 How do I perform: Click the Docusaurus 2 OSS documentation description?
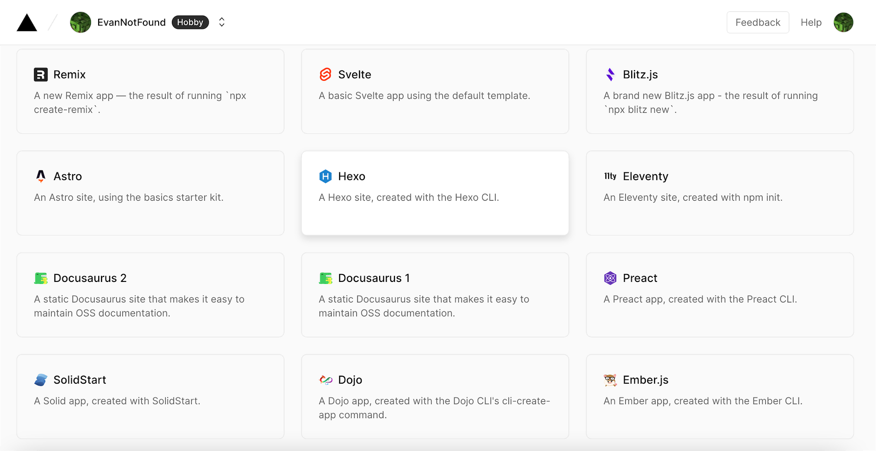coord(139,306)
